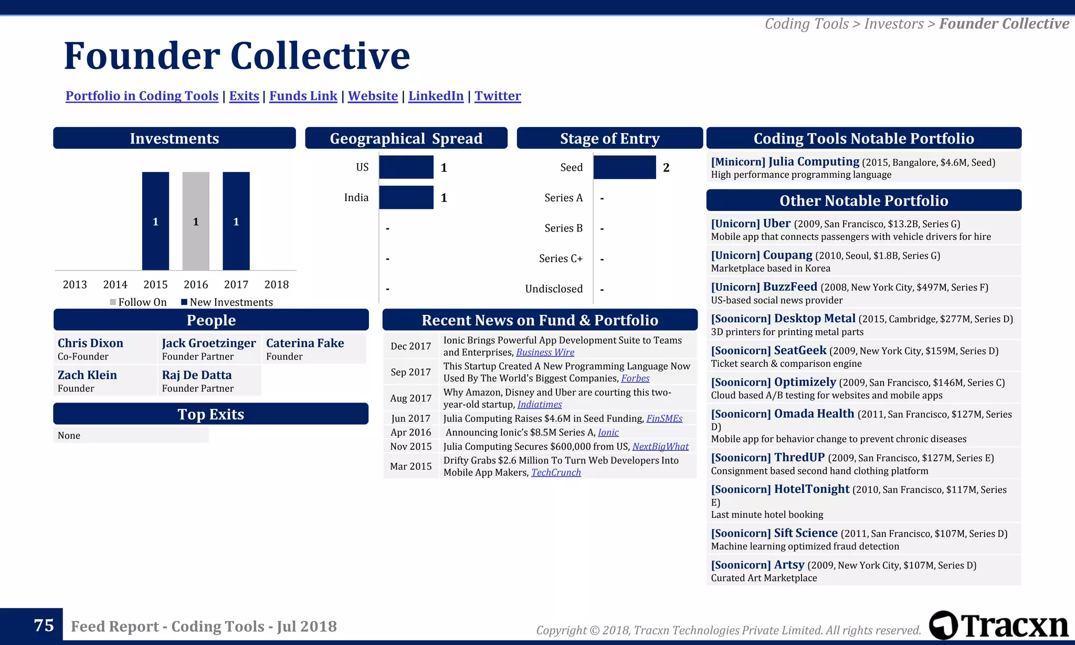This screenshot has width=1075, height=645.
Task: Click the Undisclosed stage label
Action: point(554,289)
